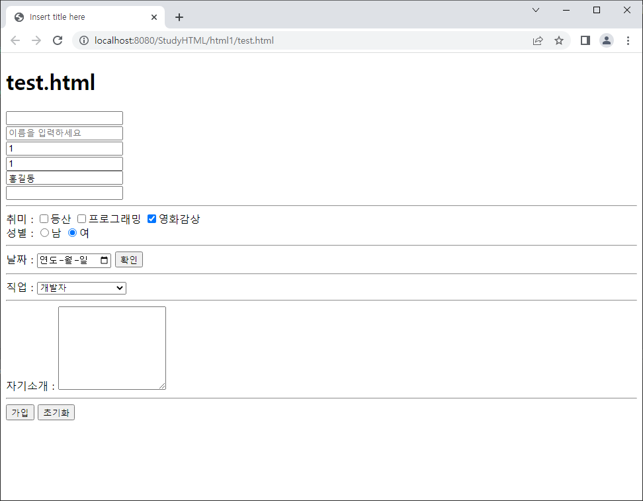Click the first empty text field

point(64,118)
